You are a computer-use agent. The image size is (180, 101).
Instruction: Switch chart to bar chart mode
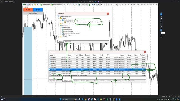click(64, 4)
